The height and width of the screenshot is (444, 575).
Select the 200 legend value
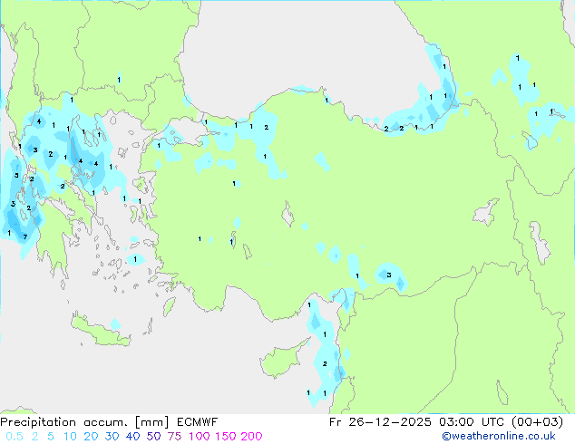click(x=251, y=437)
